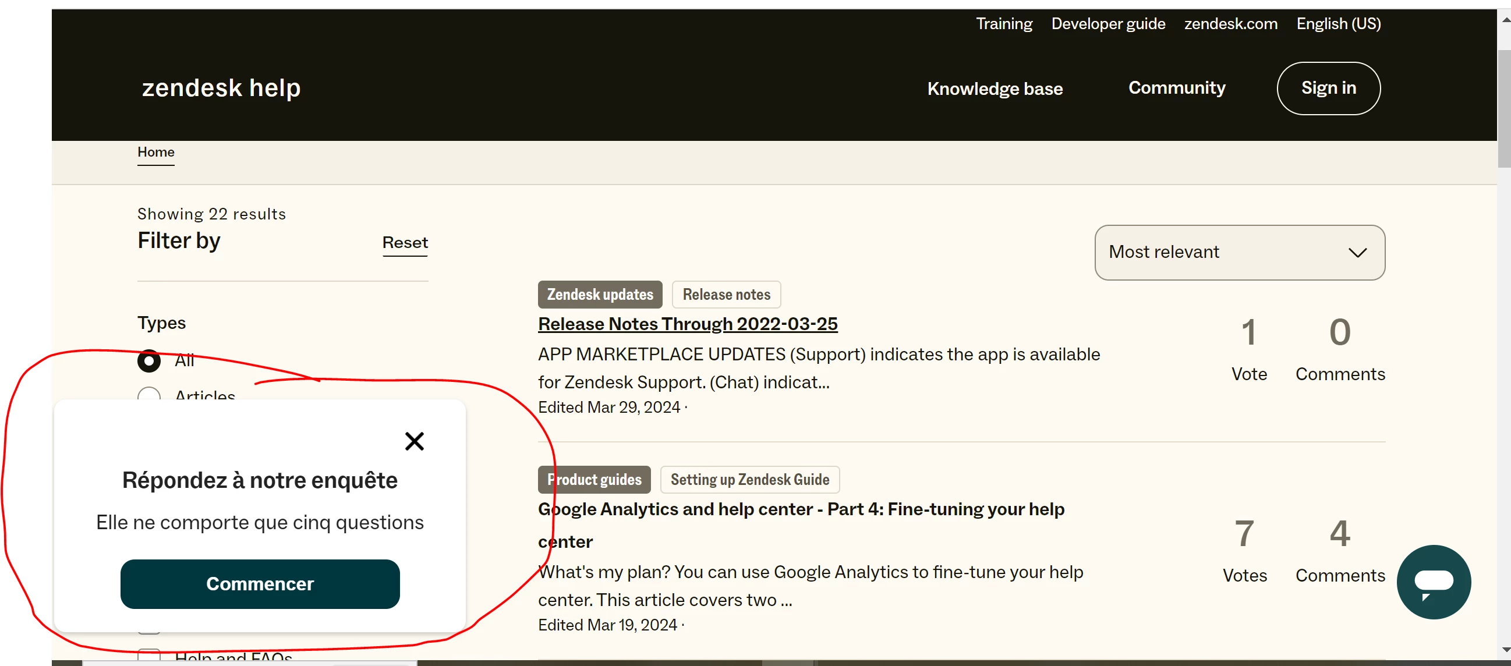This screenshot has width=1511, height=666.
Task: Select the All types radio button
Action: pos(149,360)
